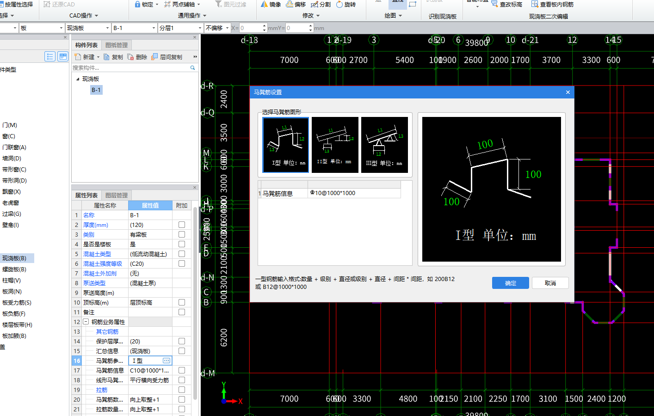This screenshot has height=416, width=654.
Task: Open the ellipsis button in 马凳筋参数 row
Action: tap(167, 361)
